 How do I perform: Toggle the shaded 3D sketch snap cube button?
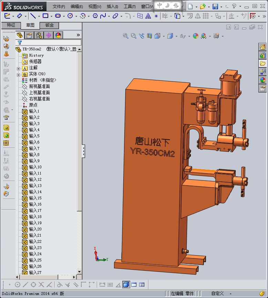click(x=126, y=285)
